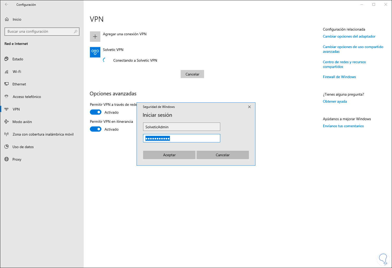Click the Buscar una configuración search box
Screen dimensions: 392x268
(42, 32)
